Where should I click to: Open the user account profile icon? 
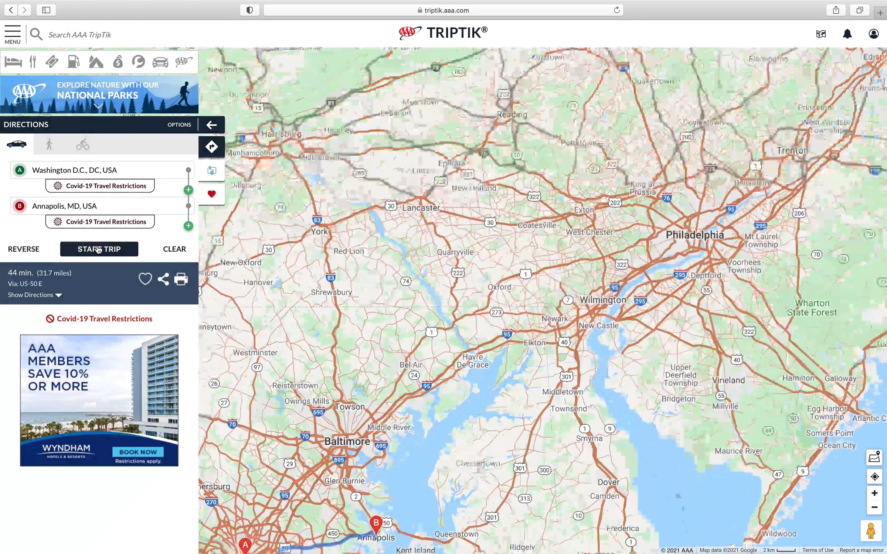[x=873, y=34]
